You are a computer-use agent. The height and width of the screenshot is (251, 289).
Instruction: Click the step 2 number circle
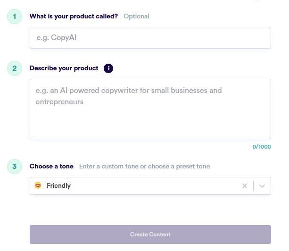[x=15, y=68]
